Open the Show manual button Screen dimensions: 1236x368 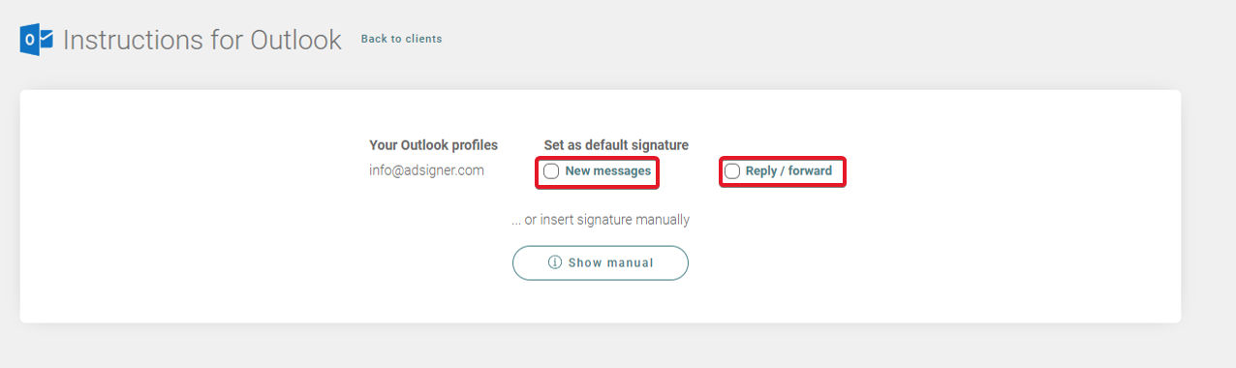(601, 262)
